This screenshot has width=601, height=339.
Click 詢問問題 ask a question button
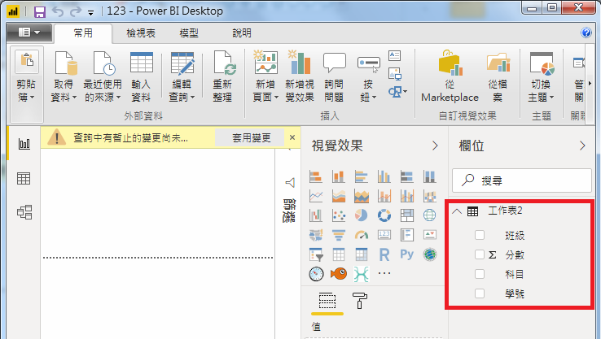point(334,76)
